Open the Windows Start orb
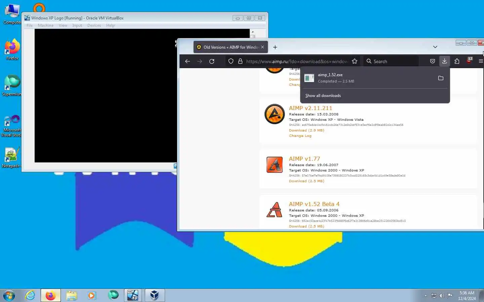Image resolution: width=484 pixels, height=302 pixels. [x=9, y=296]
